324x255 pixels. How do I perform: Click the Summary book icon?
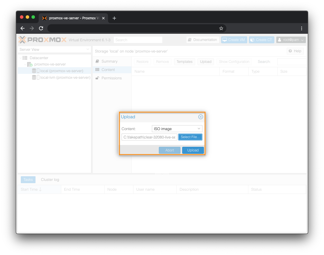tap(97, 61)
